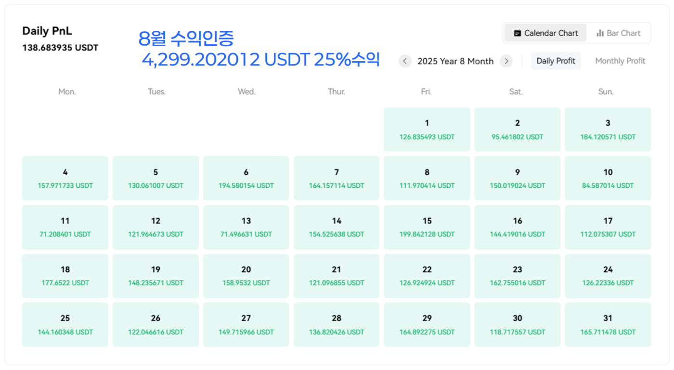Open day 31 profit cell
Screen dimensions: 674x370
pos(608,324)
